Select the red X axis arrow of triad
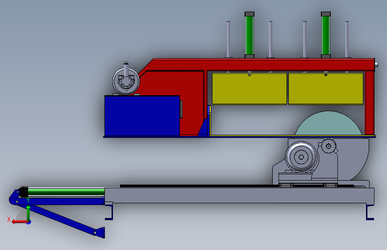Viewport: 387px width, 250px height. (x=20, y=222)
